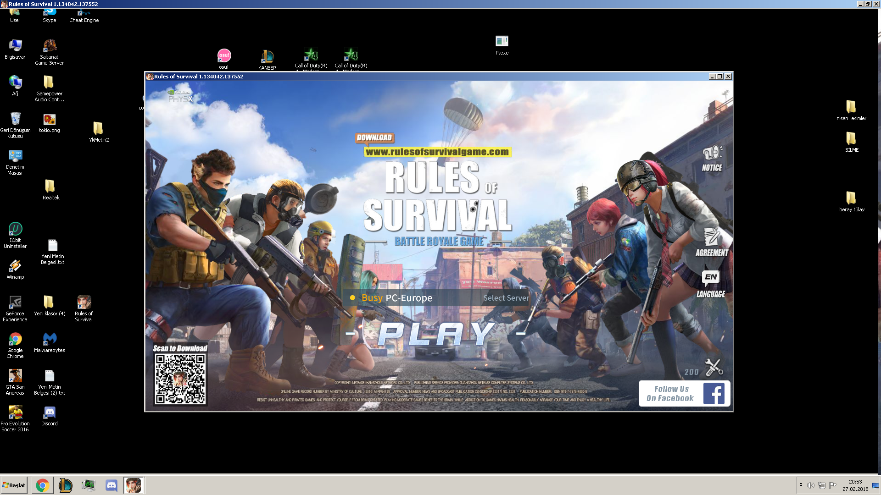Open the Agreement document icon
Image resolution: width=881 pixels, height=495 pixels.
tap(712, 242)
